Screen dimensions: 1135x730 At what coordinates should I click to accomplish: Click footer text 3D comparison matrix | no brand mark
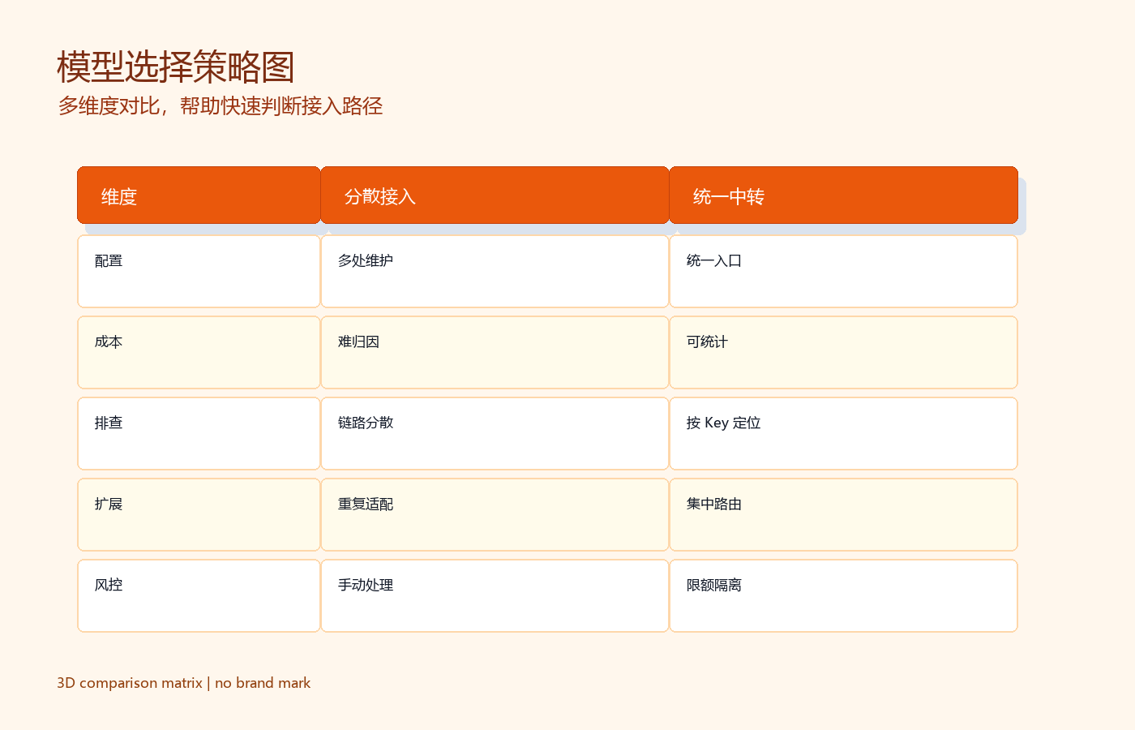184,683
